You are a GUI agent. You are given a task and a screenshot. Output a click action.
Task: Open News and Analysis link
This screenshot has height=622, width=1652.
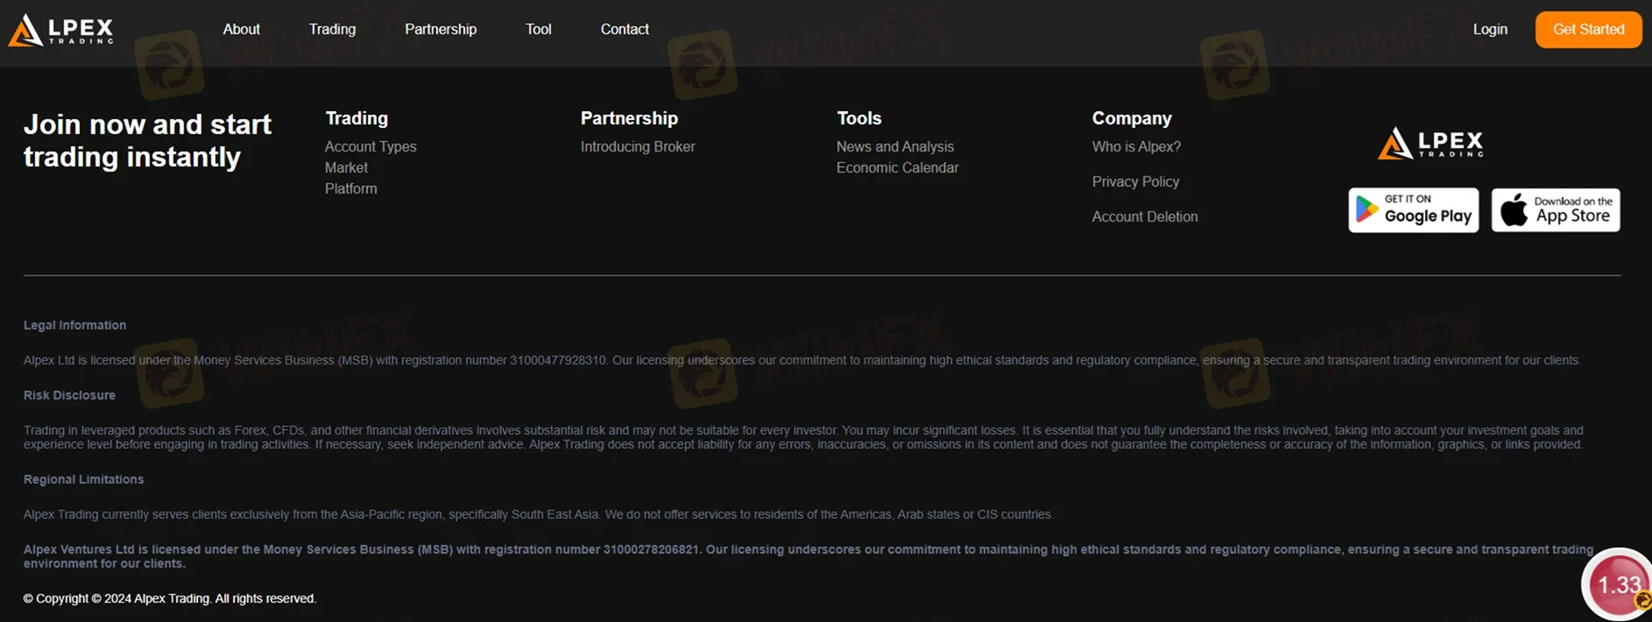pos(894,147)
